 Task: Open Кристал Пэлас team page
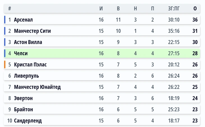(30, 65)
